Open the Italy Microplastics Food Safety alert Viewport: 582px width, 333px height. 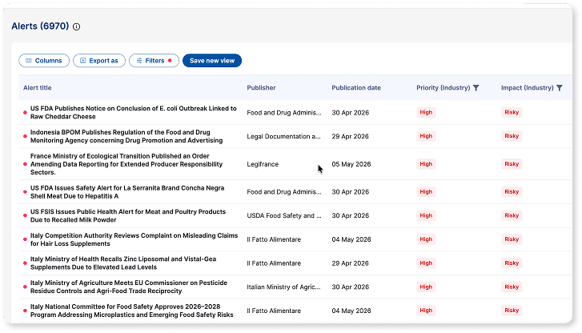pos(132,311)
